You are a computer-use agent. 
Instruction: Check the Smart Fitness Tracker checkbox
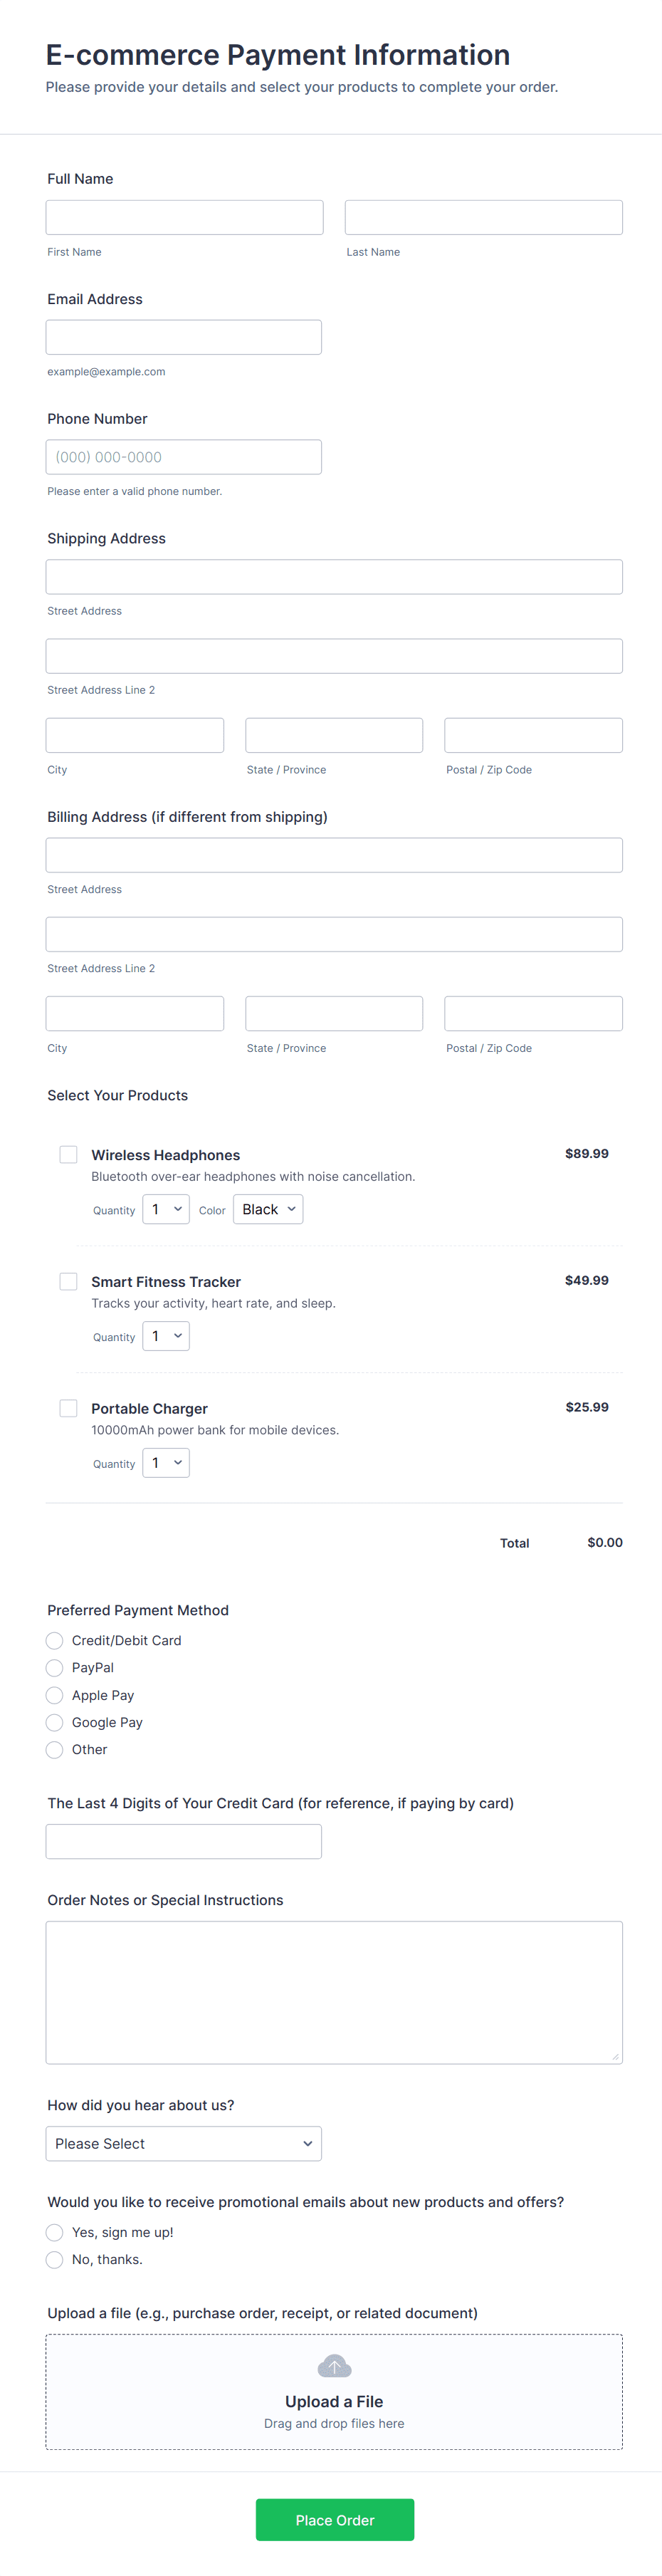(69, 1282)
